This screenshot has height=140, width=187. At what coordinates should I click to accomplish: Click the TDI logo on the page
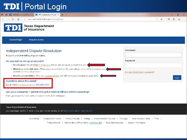pyautogui.click(x=13, y=28)
